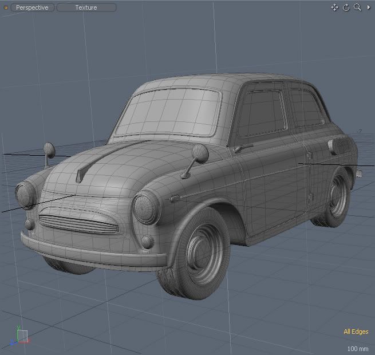Image resolution: width=375 pixels, height=355 pixels.
Task: Open the Perspective view type dropdown
Action: (32, 7)
